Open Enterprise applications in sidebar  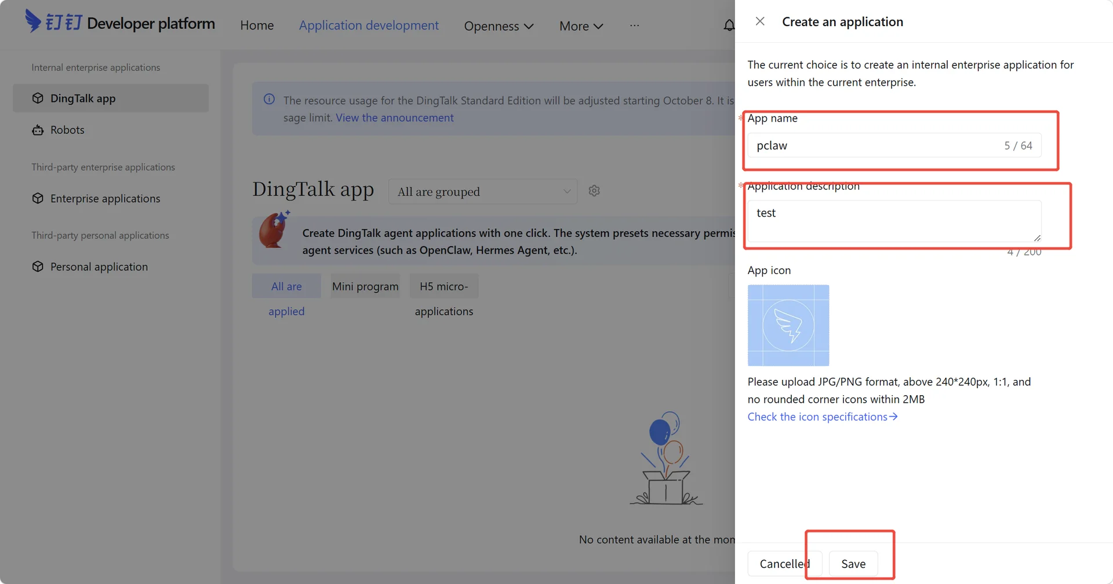111,198
